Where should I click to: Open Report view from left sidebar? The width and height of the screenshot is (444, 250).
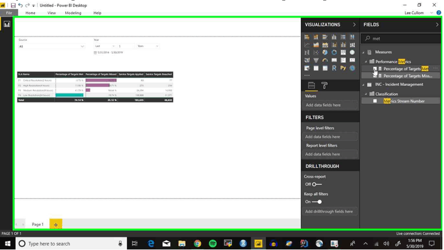pyautogui.click(x=7, y=24)
